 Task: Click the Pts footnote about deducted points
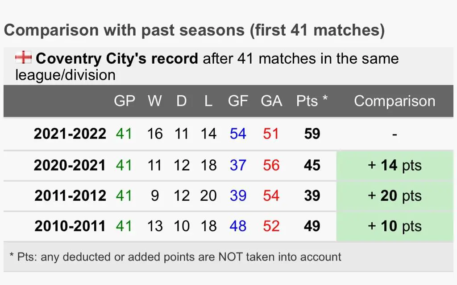pyautogui.click(x=175, y=257)
